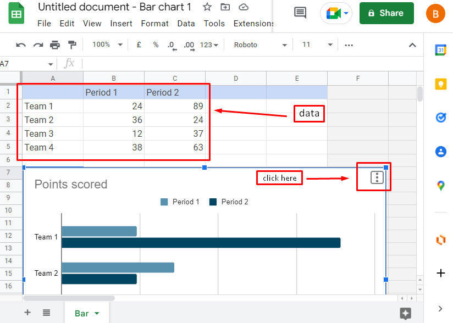The image size is (453, 323).
Task: Move document to a folder icon
Action: point(225,7)
